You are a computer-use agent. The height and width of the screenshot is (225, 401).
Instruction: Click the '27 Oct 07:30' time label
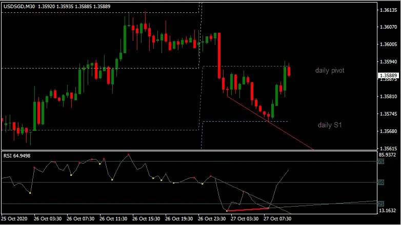(x=277, y=219)
